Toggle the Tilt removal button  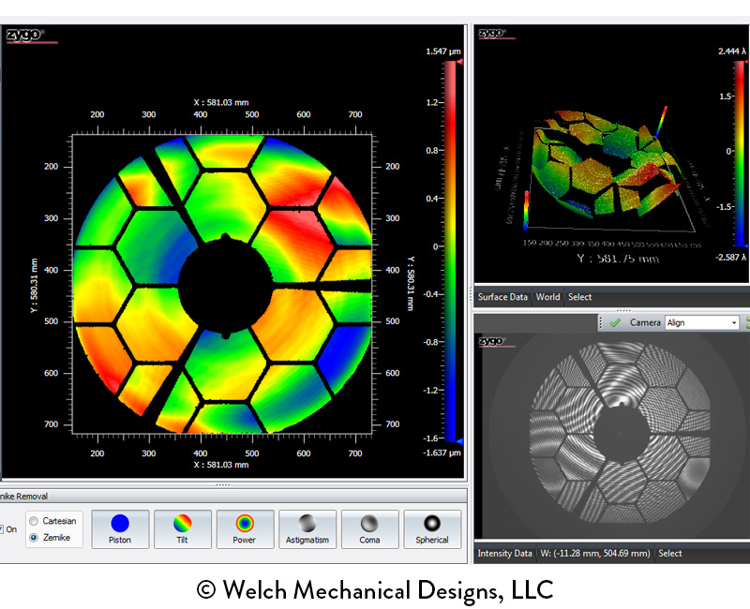click(x=182, y=528)
